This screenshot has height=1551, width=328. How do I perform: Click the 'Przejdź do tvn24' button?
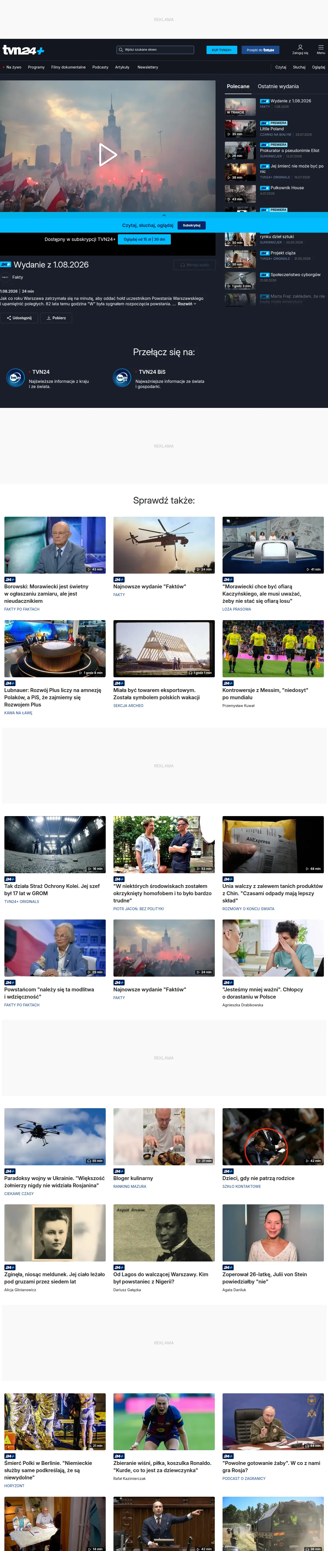(x=260, y=50)
